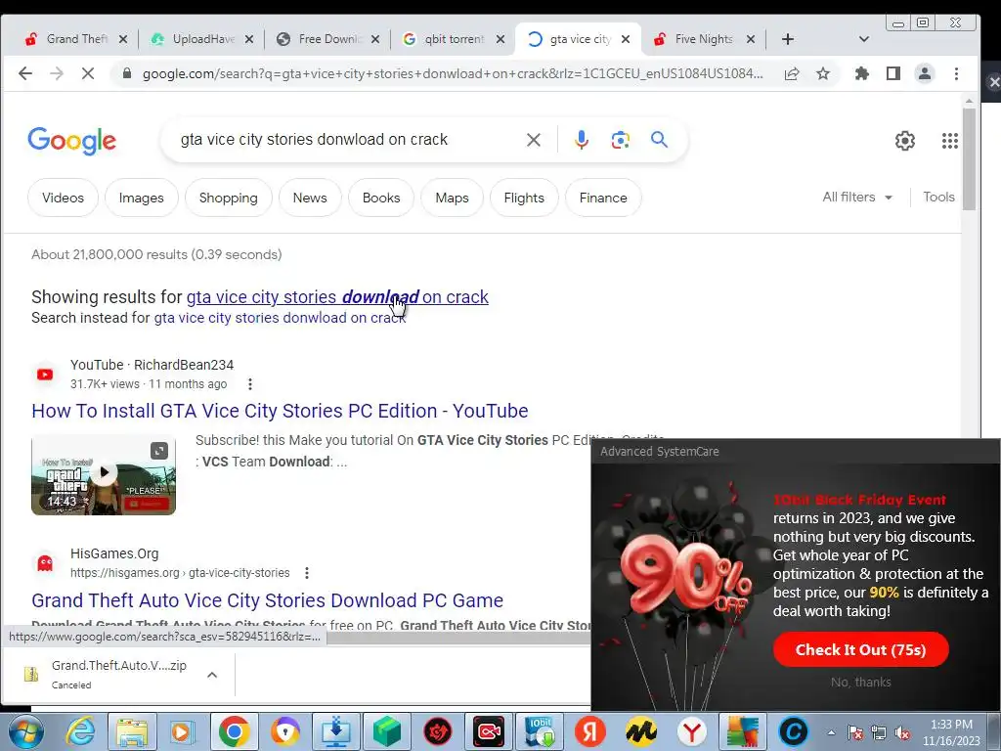The image size is (1001, 751).
Task: Open the search Tools button
Action: (938, 198)
